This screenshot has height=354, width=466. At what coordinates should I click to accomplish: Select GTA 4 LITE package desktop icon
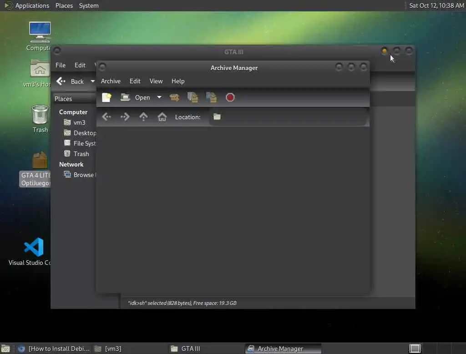[x=35, y=168]
